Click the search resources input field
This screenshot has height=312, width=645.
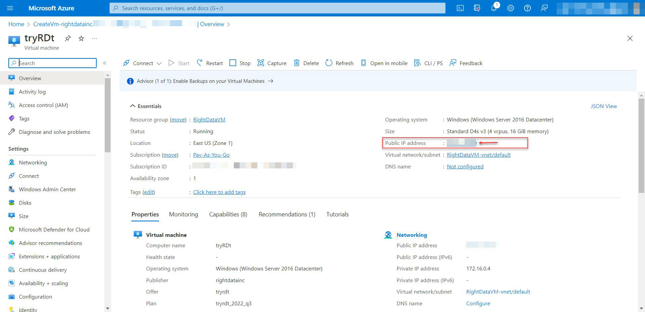pos(277,8)
